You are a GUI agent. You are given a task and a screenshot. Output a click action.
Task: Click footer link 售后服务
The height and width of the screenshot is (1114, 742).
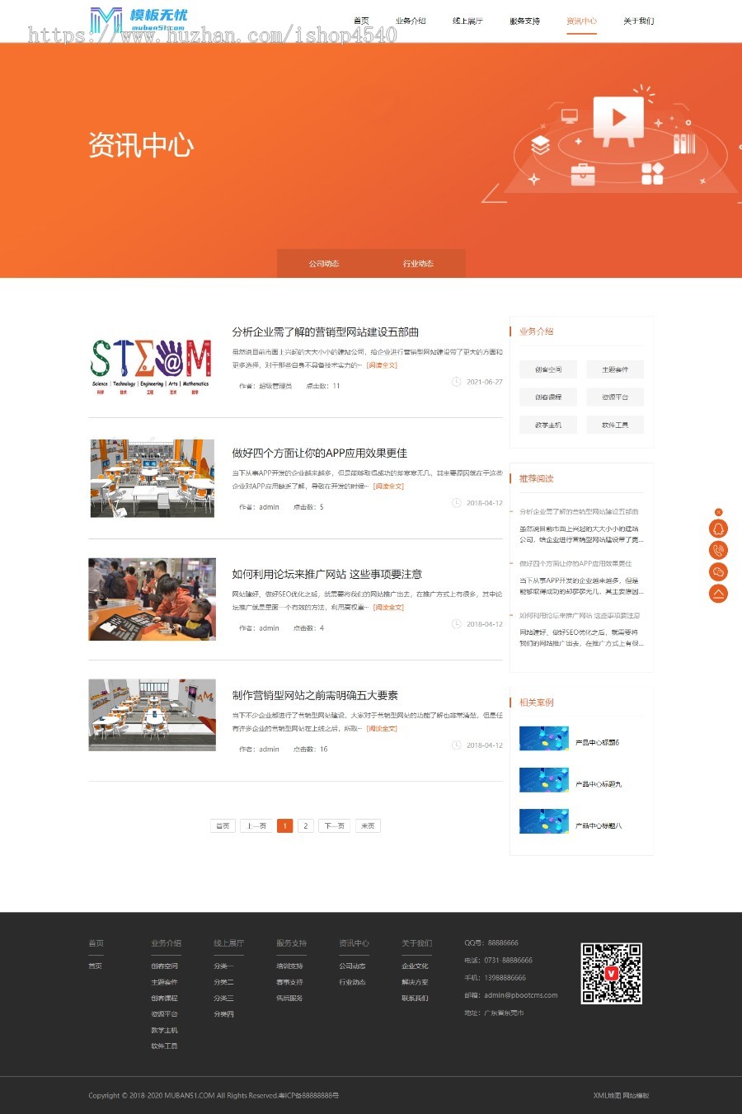(289, 999)
